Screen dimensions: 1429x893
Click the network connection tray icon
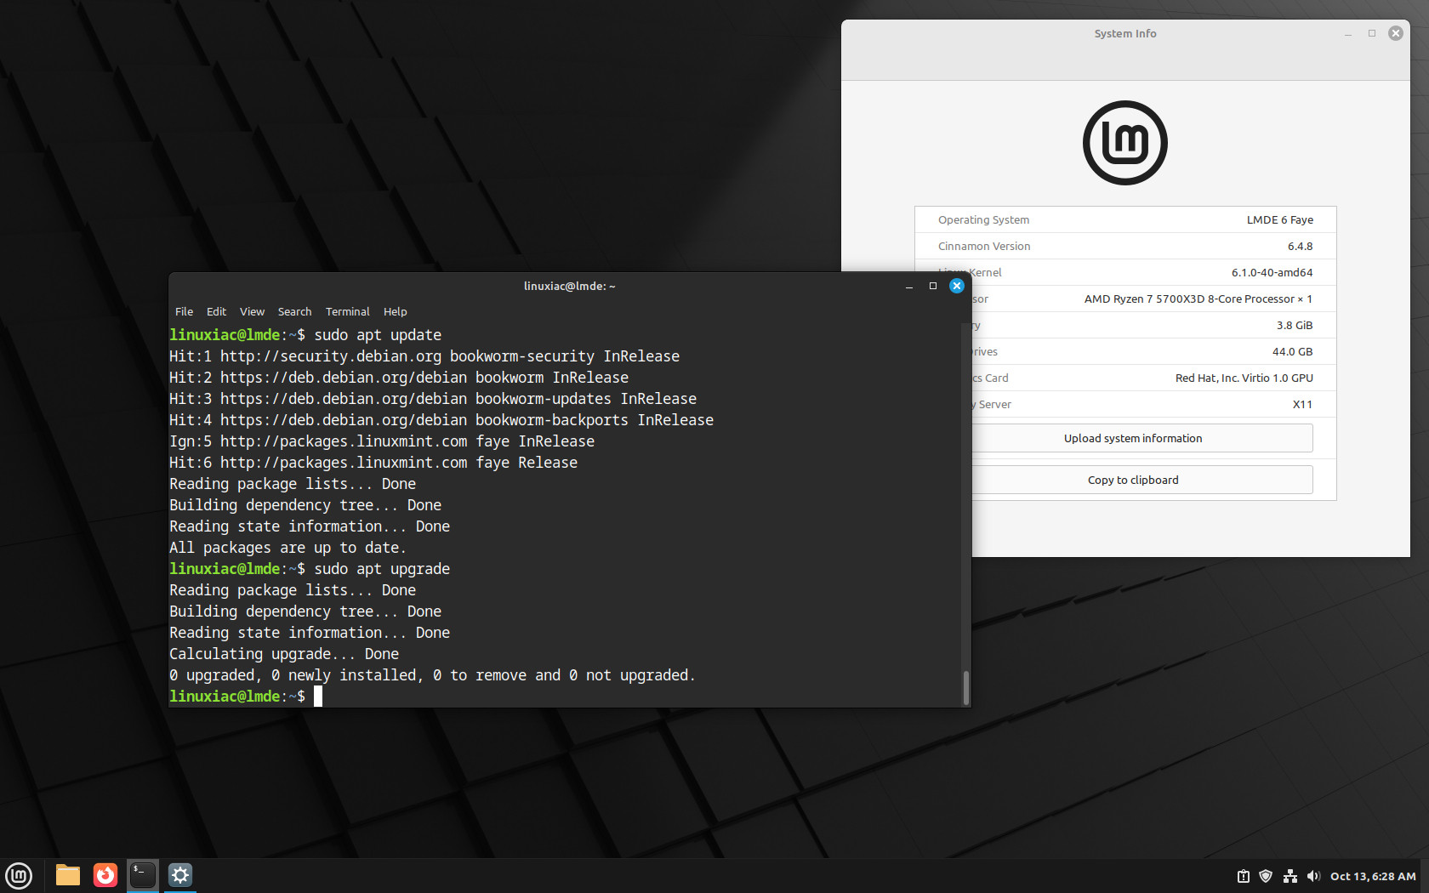click(1290, 876)
